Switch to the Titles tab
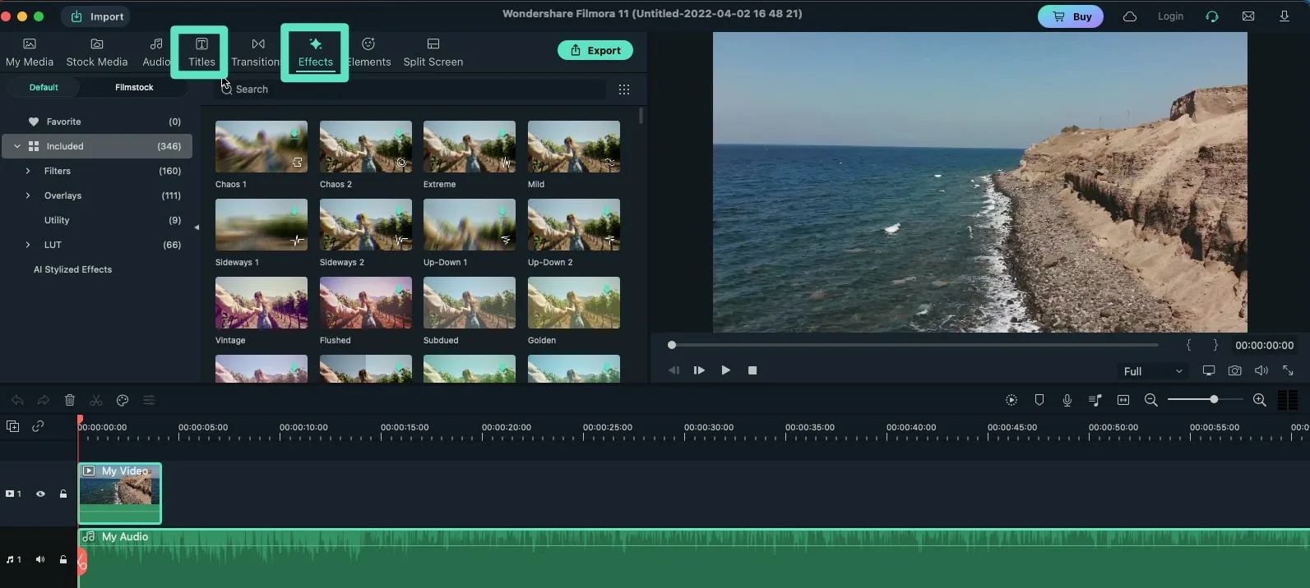This screenshot has height=588, width=1310. coord(201,53)
